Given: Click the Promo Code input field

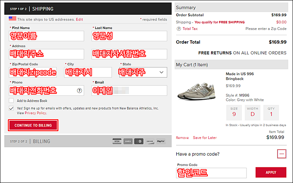Looking at the screenshot, I should tap(211, 173).
